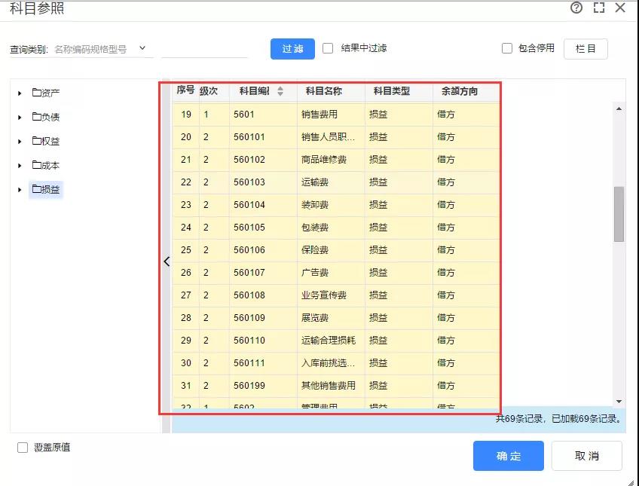Viewport: 639px width, 486px height.
Task: Click scrollbar down arrow in table
Action: click(x=619, y=402)
